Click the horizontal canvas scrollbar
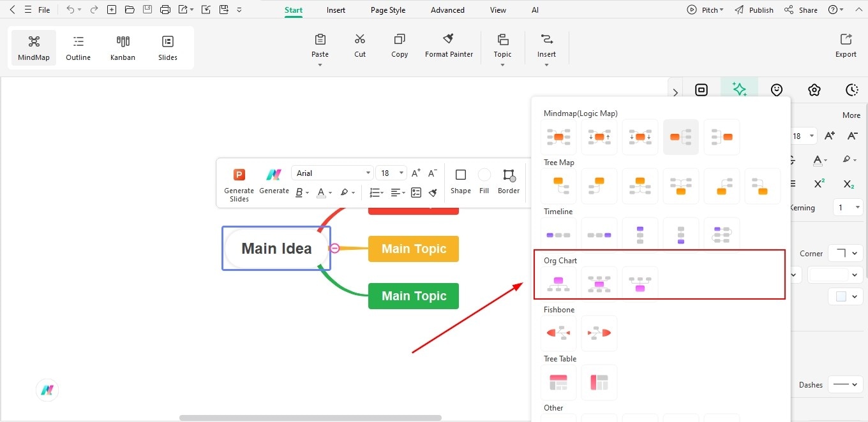The height and width of the screenshot is (422, 868). pyautogui.click(x=310, y=418)
